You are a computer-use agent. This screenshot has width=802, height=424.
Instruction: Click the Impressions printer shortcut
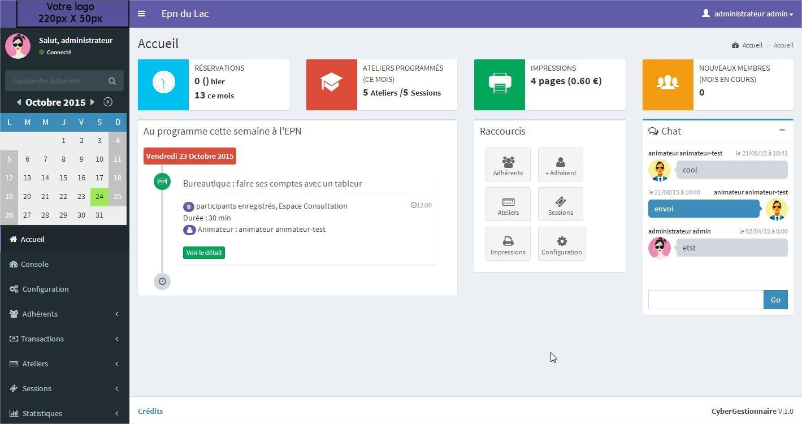coord(508,244)
